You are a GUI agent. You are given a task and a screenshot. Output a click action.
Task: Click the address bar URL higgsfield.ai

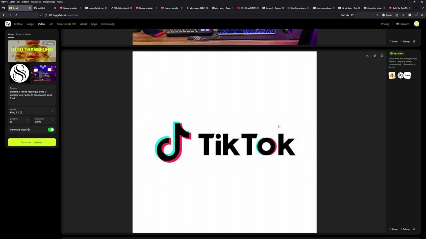click(66, 15)
